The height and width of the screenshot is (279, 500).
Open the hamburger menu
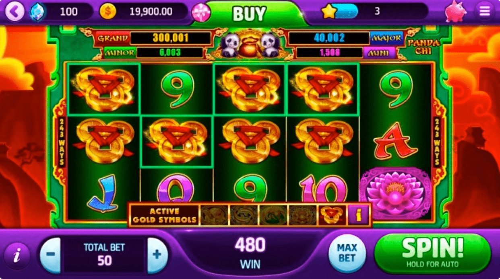coord(484,12)
